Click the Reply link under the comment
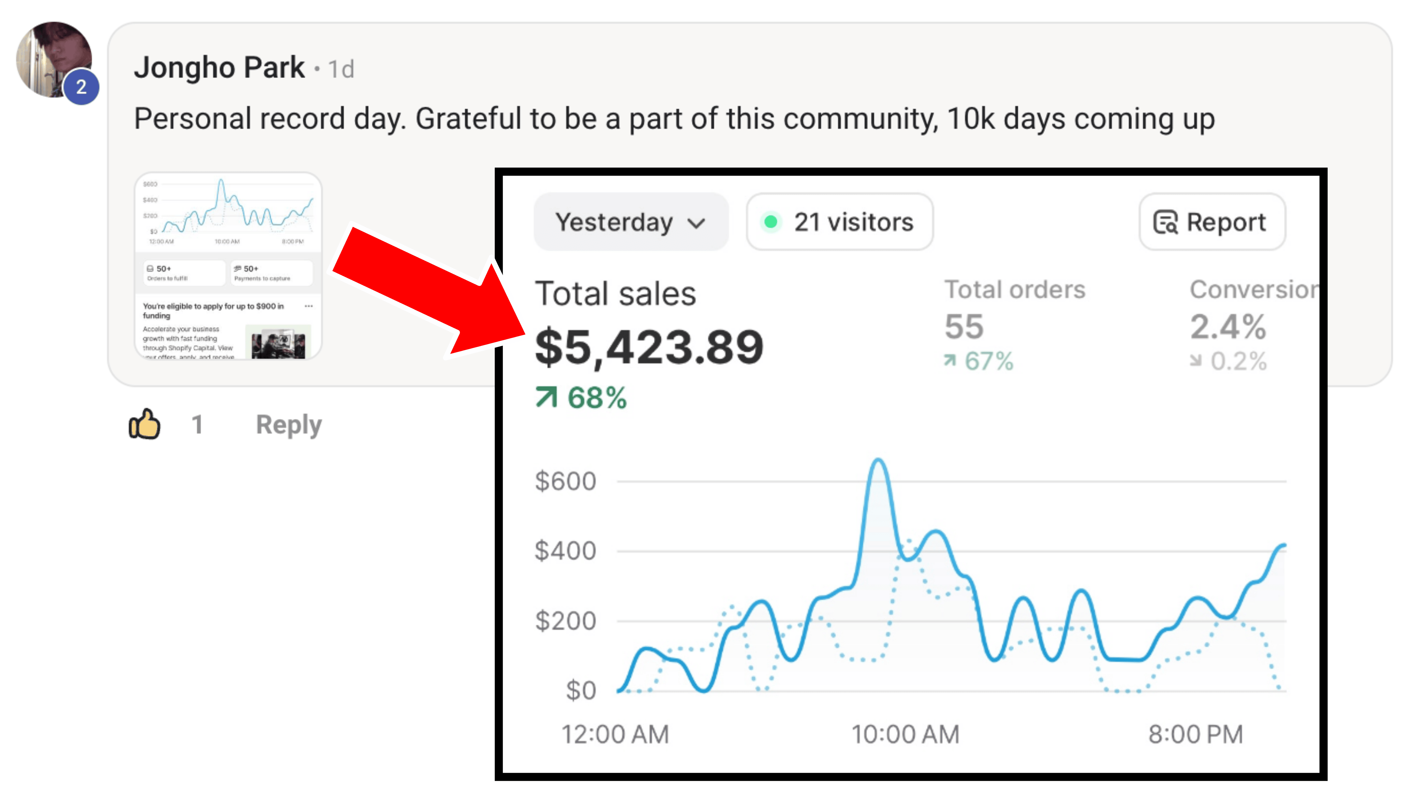Image resolution: width=1426 pixels, height=805 pixels. 288,425
